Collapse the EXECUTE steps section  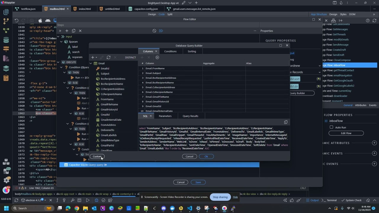tap(58, 62)
